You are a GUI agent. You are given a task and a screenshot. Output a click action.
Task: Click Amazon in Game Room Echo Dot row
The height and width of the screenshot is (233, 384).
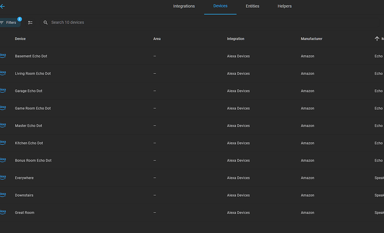click(x=307, y=108)
